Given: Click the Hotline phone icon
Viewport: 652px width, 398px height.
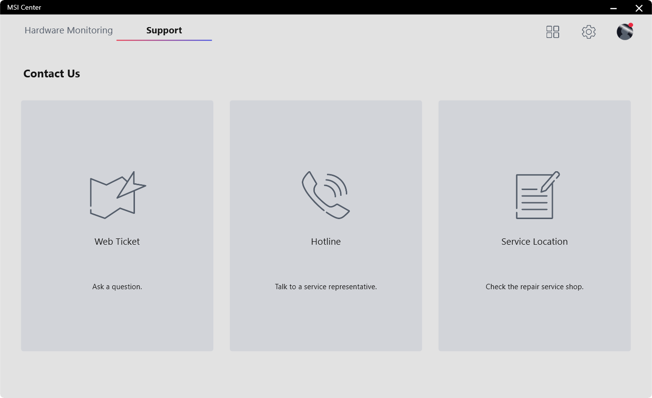Looking at the screenshot, I should (x=326, y=195).
